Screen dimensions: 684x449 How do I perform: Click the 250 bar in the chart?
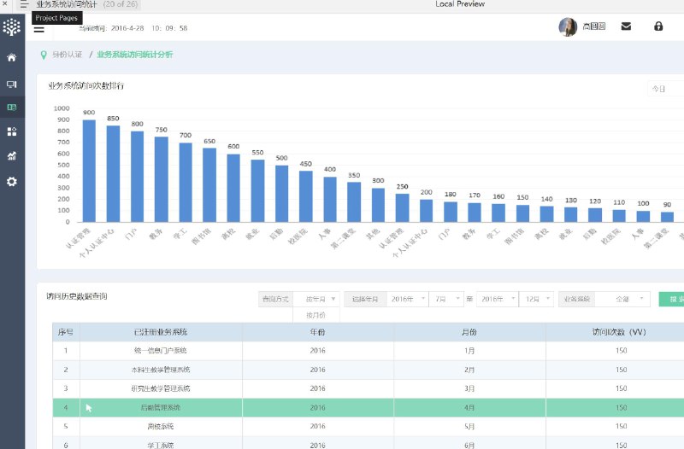(402, 208)
